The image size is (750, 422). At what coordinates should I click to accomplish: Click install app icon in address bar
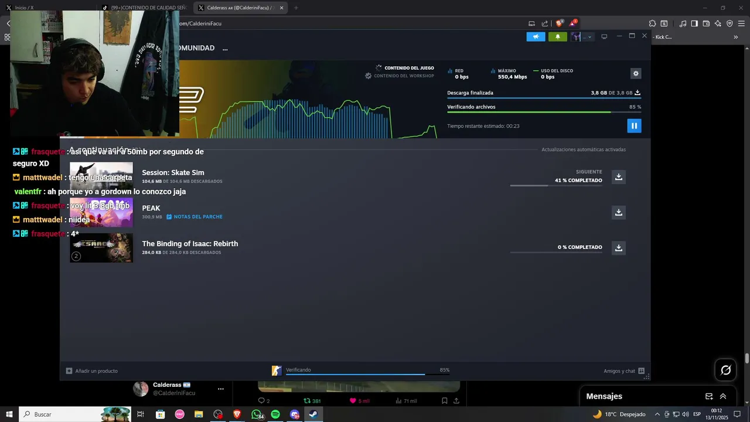click(531, 23)
